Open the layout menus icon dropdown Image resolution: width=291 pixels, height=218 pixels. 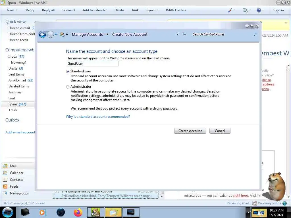click(247, 10)
